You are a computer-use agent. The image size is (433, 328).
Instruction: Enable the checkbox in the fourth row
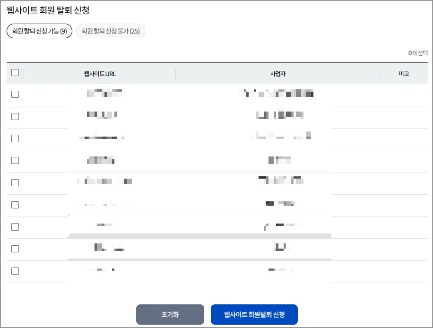[15, 160]
